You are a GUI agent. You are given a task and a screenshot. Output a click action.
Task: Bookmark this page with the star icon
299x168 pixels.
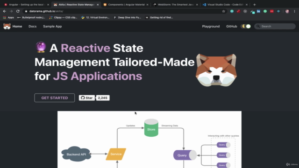pos(223,11)
